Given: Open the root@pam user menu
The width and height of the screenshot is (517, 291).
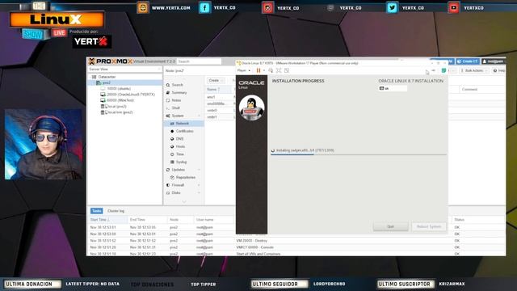Looking at the screenshot, I should (493, 61).
